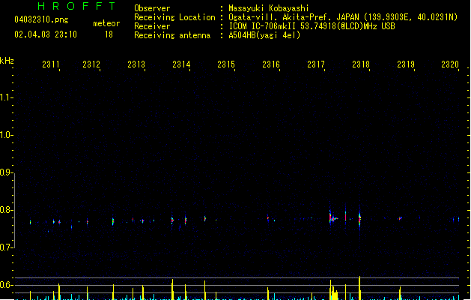Click the date stamp 02.04.03 23:10

coord(46,34)
